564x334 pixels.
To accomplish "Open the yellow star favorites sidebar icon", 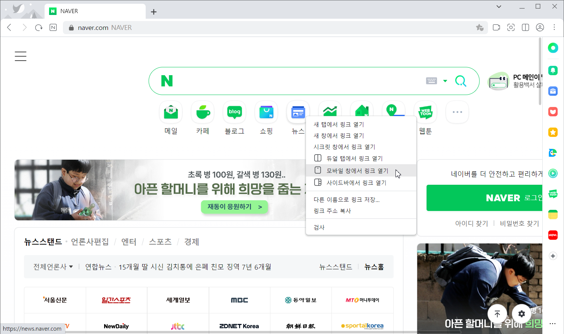I will (553, 132).
